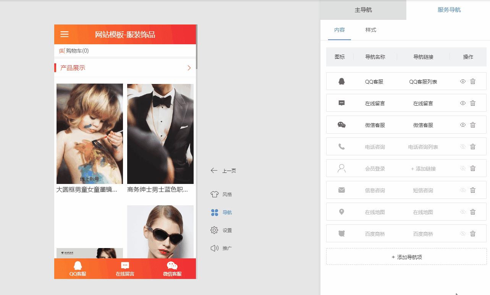Delete the 电话咨询 navigation item
The image size is (490, 295).
coord(473,147)
